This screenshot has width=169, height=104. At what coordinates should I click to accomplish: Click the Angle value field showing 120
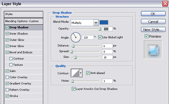pos(88,37)
